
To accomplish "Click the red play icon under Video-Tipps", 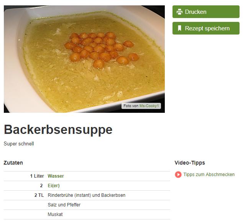I will pos(178,175).
